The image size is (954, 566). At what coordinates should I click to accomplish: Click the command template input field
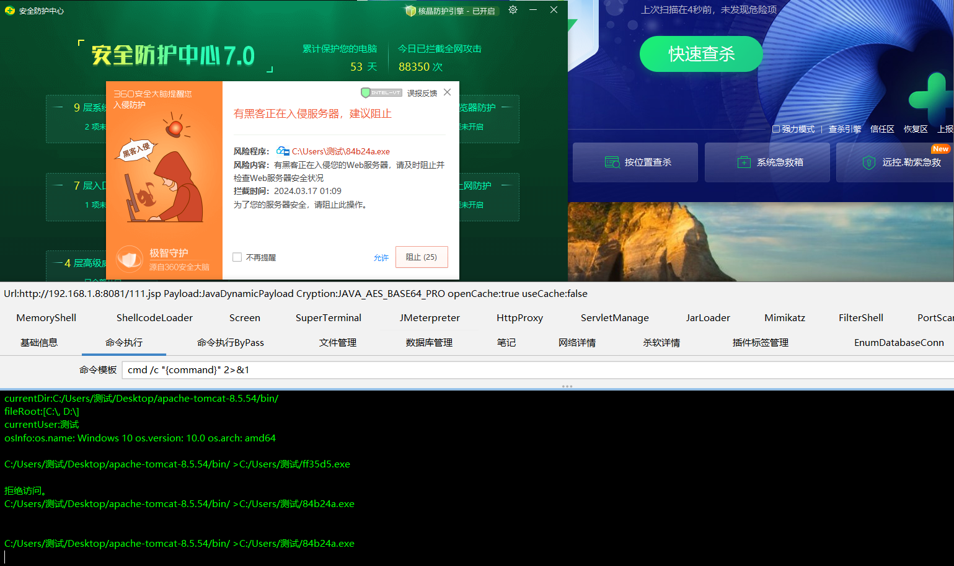533,370
